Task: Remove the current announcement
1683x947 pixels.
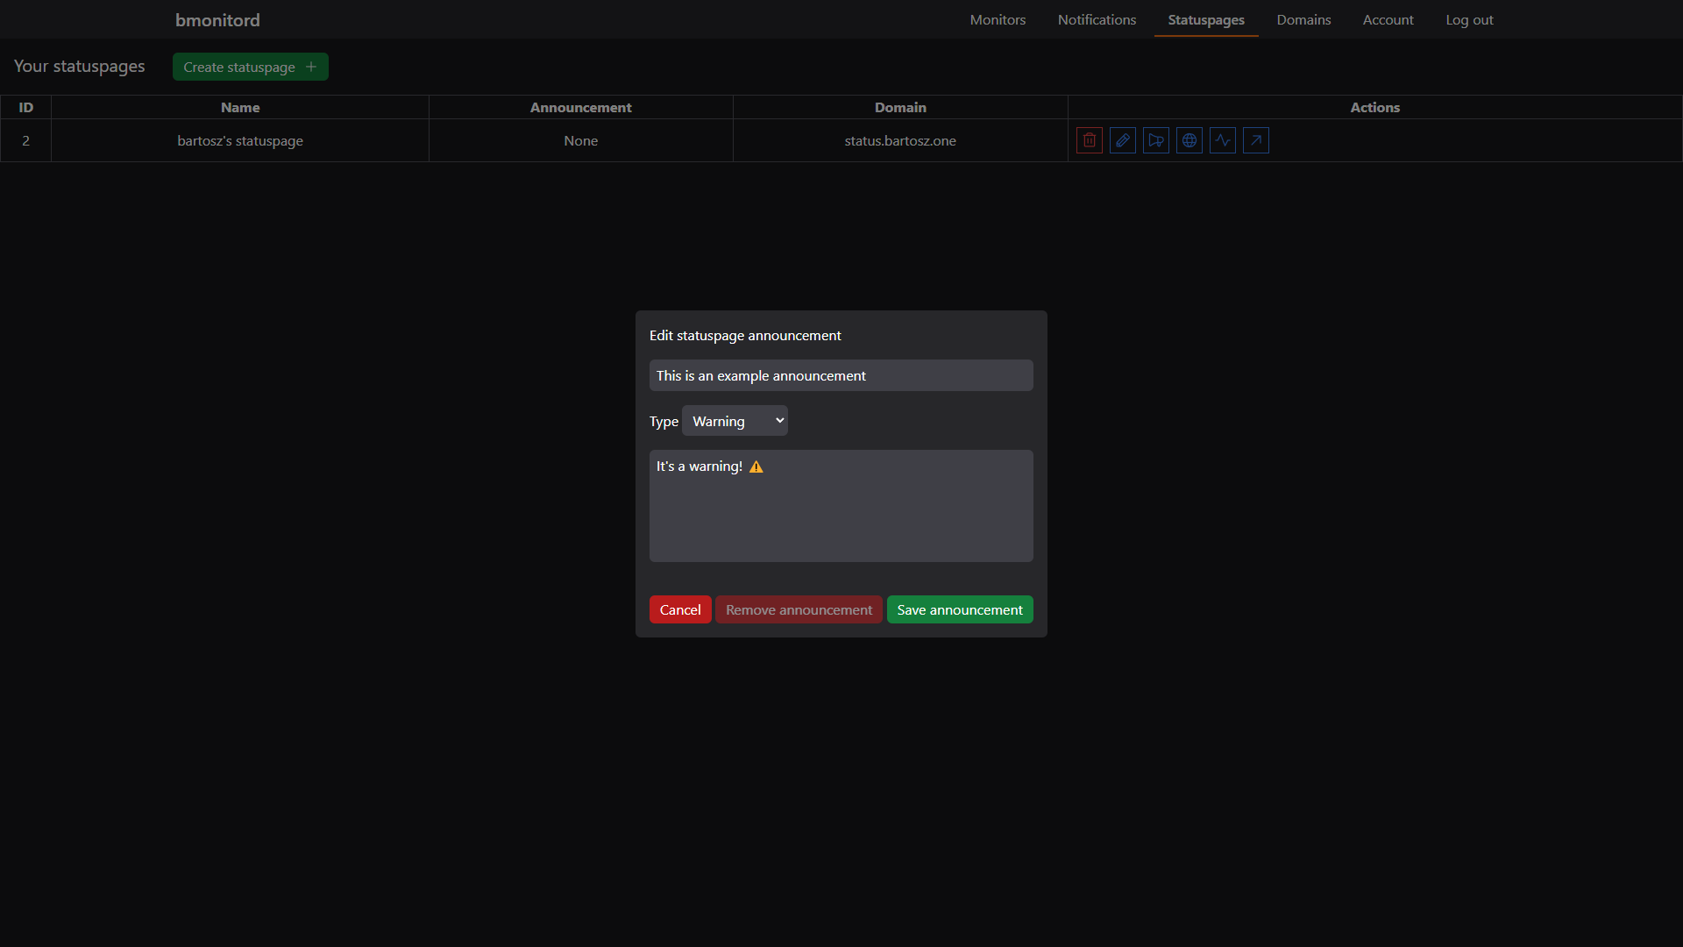Action: point(798,609)
